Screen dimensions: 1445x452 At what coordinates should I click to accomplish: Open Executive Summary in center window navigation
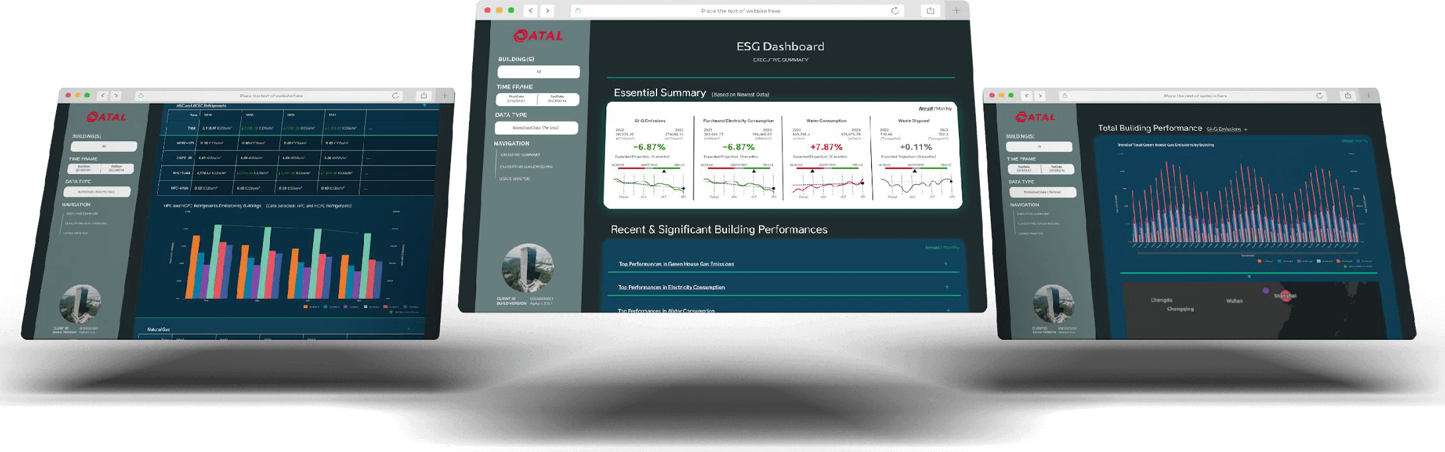pos(520,155)
